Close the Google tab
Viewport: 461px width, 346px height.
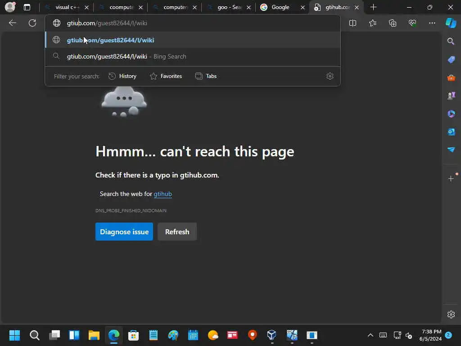point(303,7)
